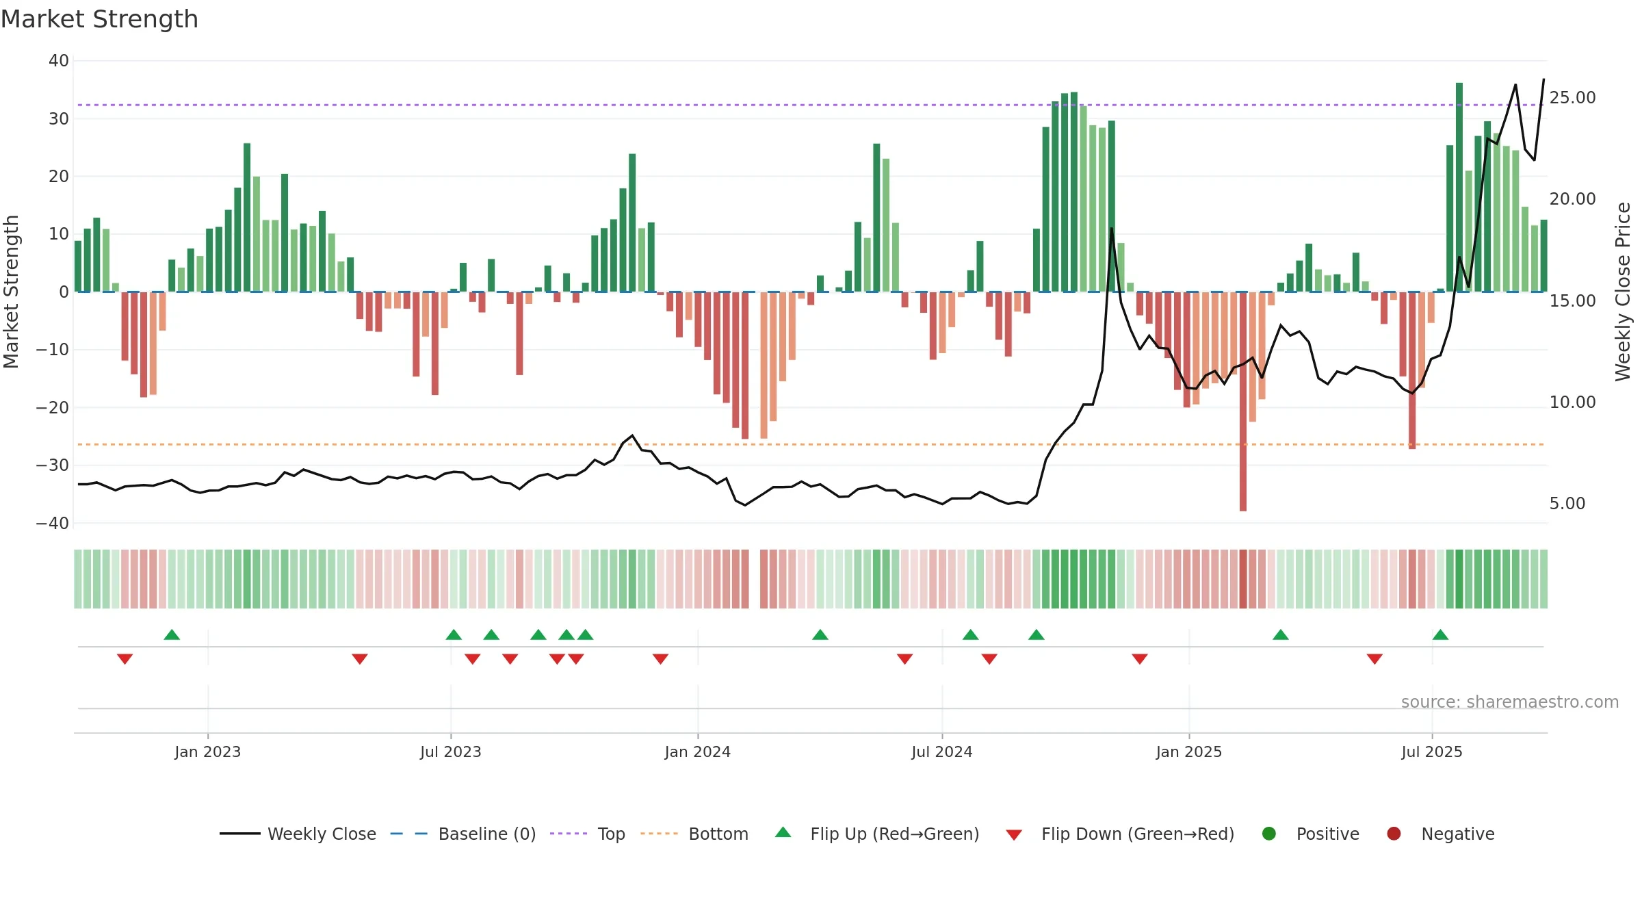Image resolution: width=1642 pixels, height=924 pixels.
Task: Click the orange dotted Bottom legend sample
Action: pos(659,834)
